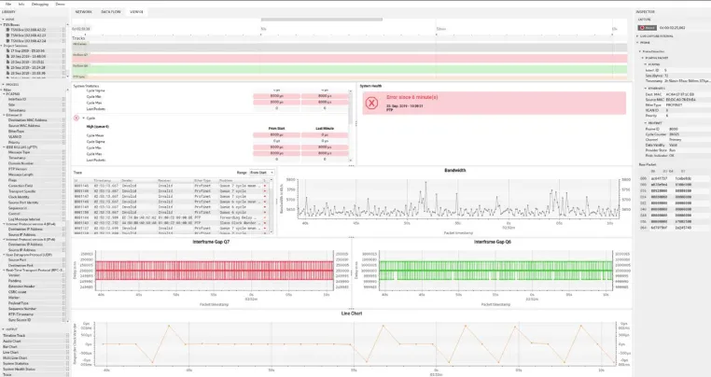The width and height of the screenshot is (711, 377).
Task: Open the Range 'From Start' dropdown
Action: click(x=261, y=173)
